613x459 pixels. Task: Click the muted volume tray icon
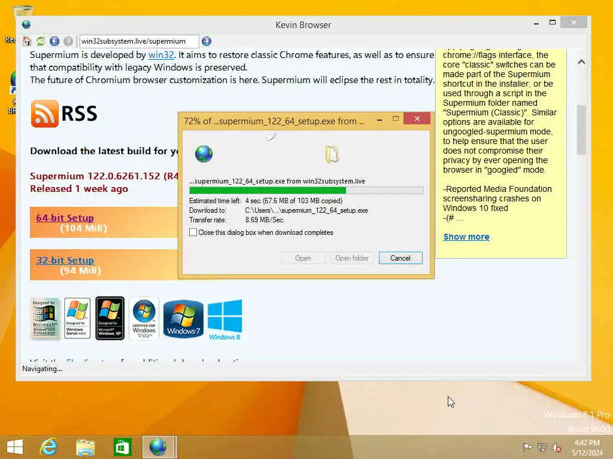click(557, 447)
